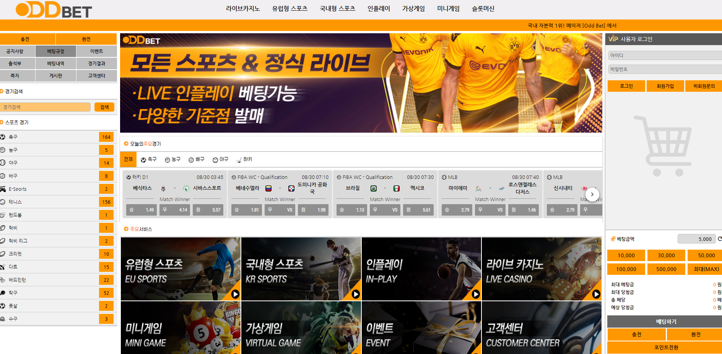The height and width of the screenshot is (354, 722).
Task: Select 최대(MAX) bet amount
Action: pos(706,269)
